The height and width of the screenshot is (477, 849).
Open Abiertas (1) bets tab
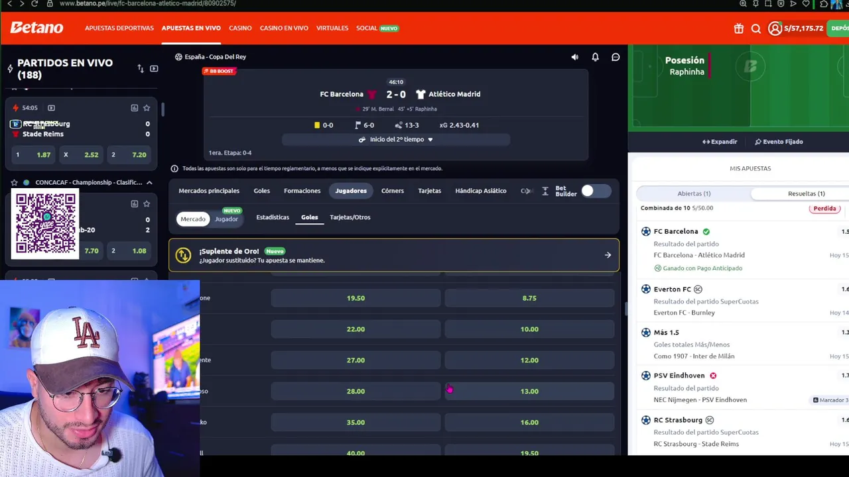pos(694,193)
